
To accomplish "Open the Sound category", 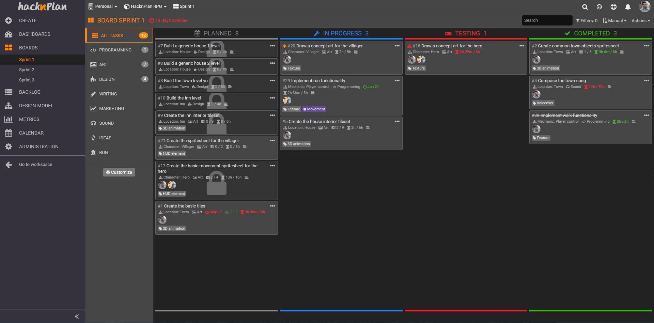I will [106, 123].
